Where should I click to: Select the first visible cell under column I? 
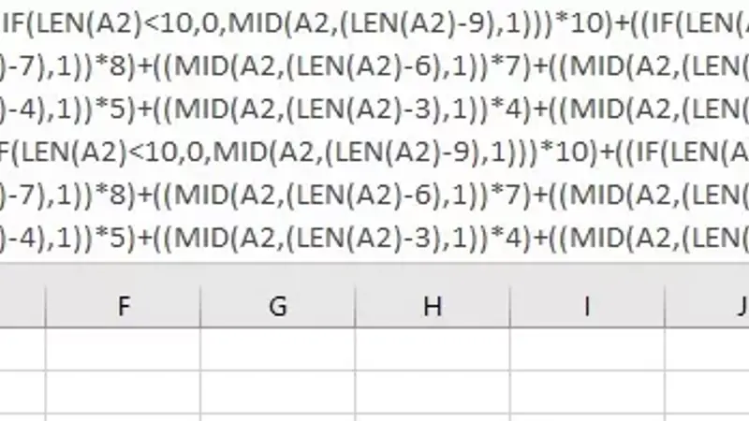coord(588,349)
